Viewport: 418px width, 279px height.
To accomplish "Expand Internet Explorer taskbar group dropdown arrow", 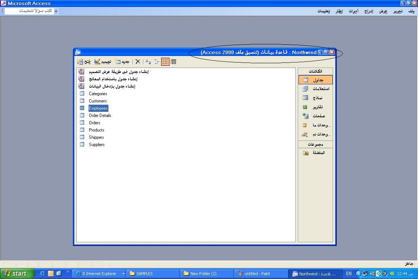I will click(123, 274).
